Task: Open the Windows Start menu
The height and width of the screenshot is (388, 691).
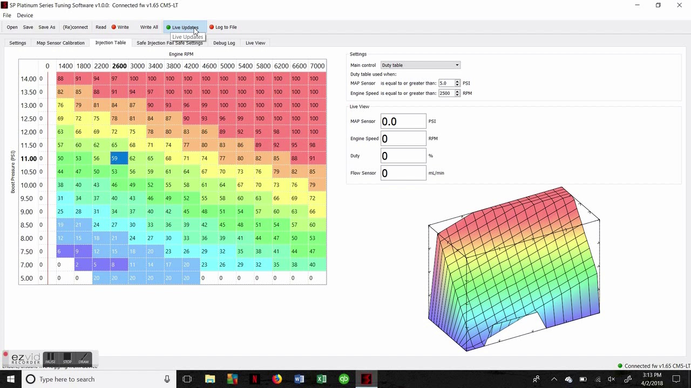Action: [x=11, y=379]
